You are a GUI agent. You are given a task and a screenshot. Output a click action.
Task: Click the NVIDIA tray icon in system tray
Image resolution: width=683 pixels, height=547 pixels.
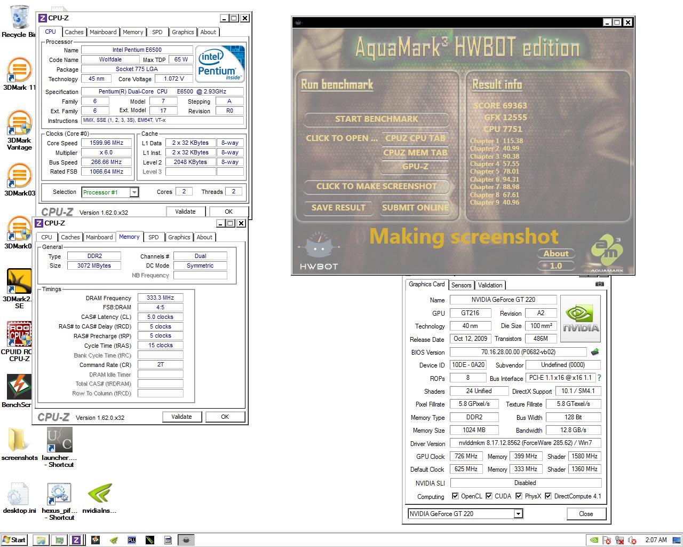click(x=594, y=540)
